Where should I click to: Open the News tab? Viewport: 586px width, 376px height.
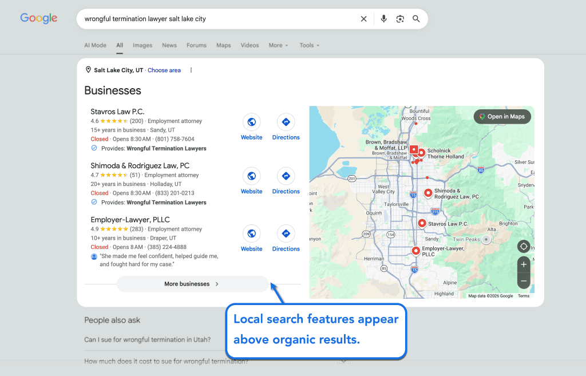coord(169,45)
